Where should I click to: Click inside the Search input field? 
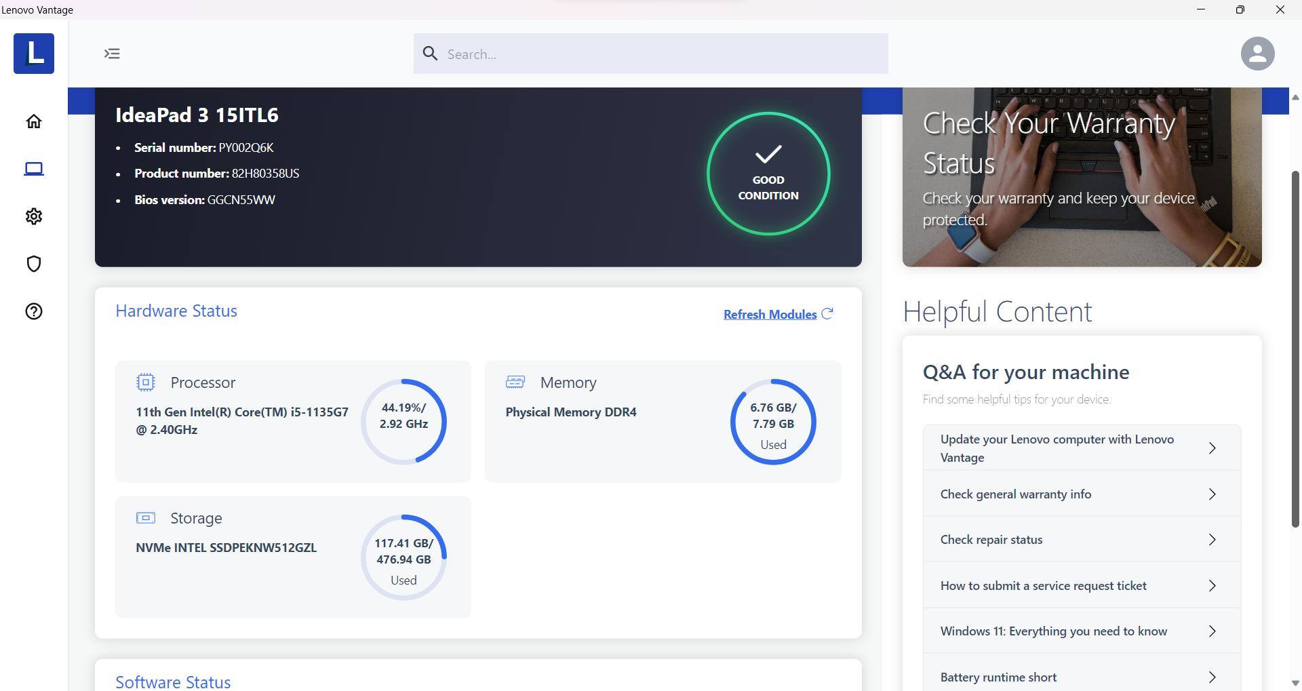[651, 54]
